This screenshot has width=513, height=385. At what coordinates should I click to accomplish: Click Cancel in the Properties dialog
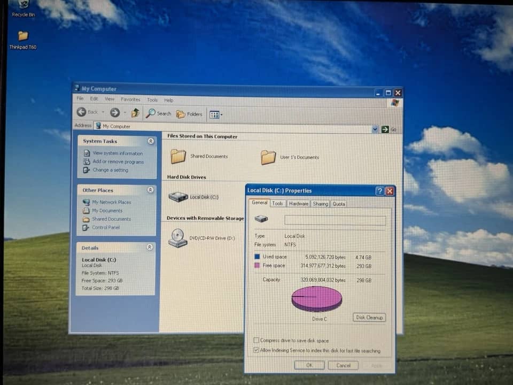(343, 365)
